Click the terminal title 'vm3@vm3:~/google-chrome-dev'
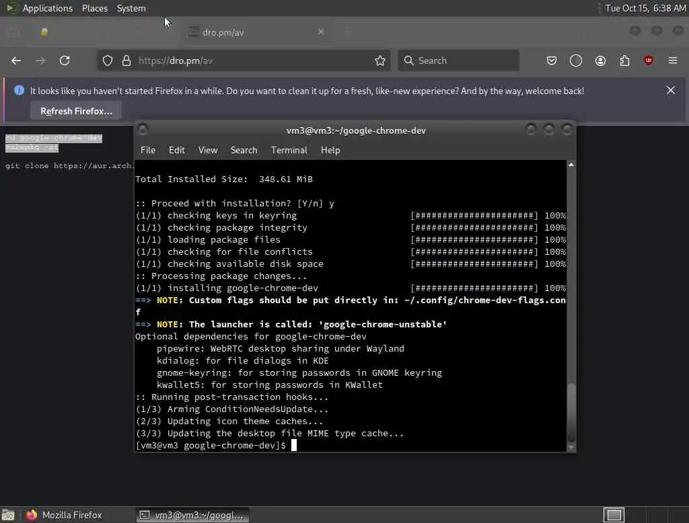Screen dimensions: 689x523 [356, 130]
